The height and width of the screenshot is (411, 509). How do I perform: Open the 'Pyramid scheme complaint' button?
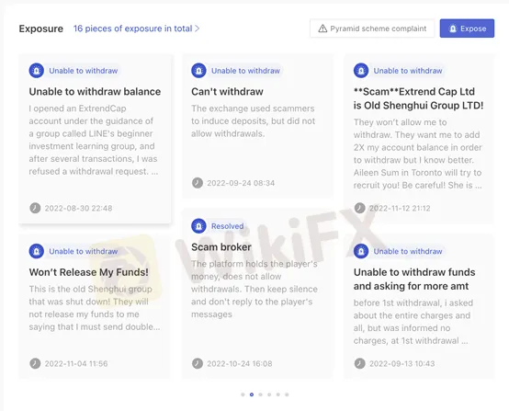(x=372, y=29)
